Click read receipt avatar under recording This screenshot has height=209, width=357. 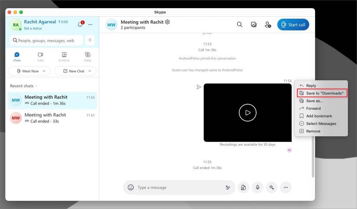[289, 150]
